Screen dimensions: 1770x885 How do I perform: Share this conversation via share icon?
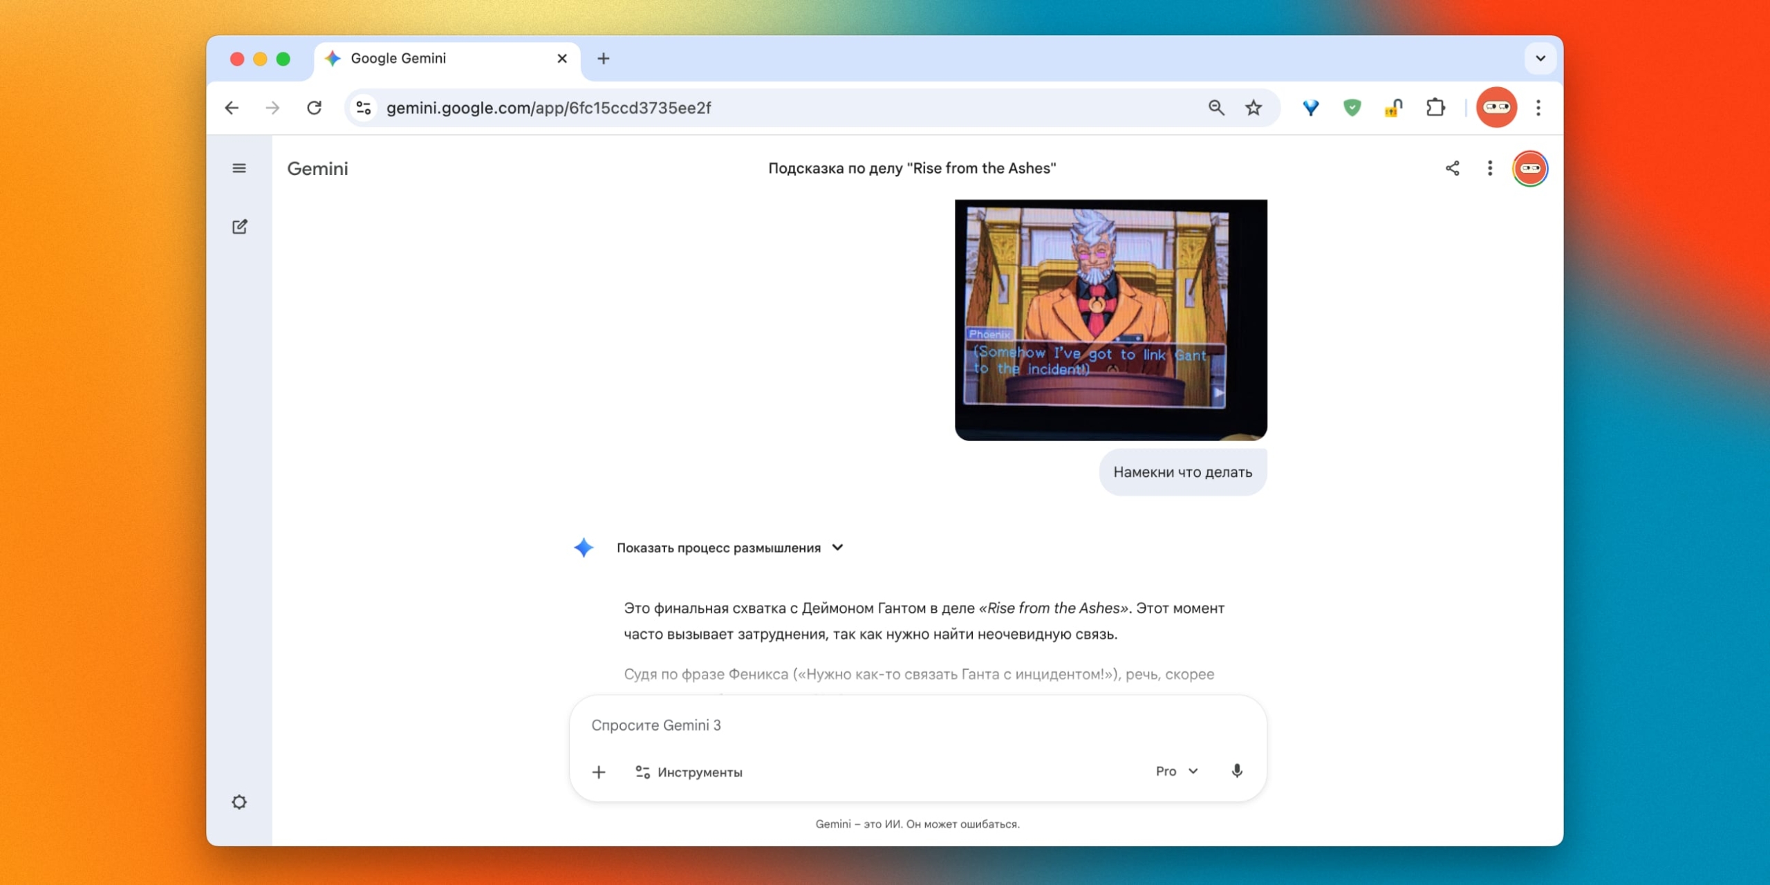tap(1452, 168)
